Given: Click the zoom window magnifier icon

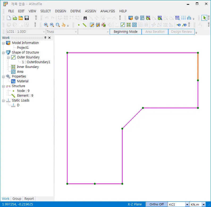Looking at the screenshot, I should point(58,25).
